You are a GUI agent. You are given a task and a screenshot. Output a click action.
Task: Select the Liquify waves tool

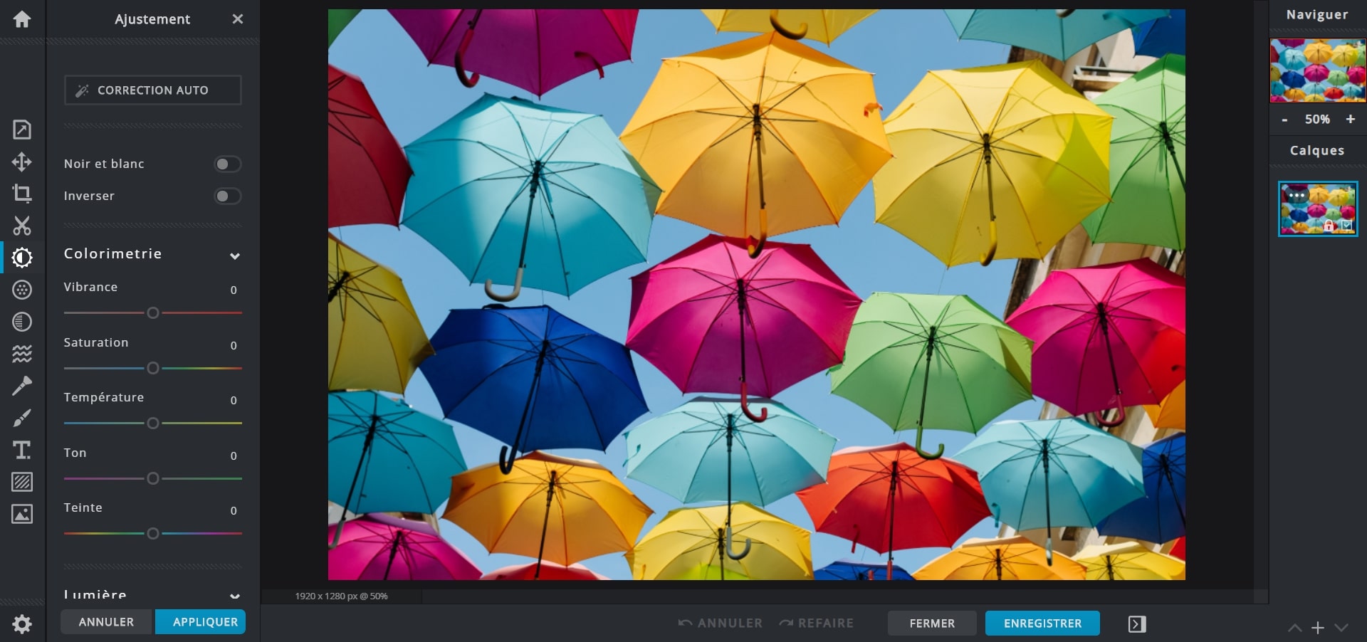[22, 354]
